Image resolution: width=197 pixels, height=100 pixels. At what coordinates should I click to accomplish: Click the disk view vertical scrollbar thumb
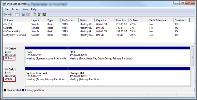click(x=193, y=57)
